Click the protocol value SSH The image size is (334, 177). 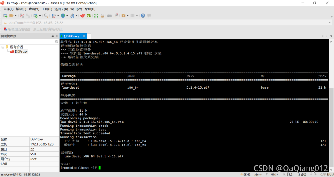[x=33, y=154]
